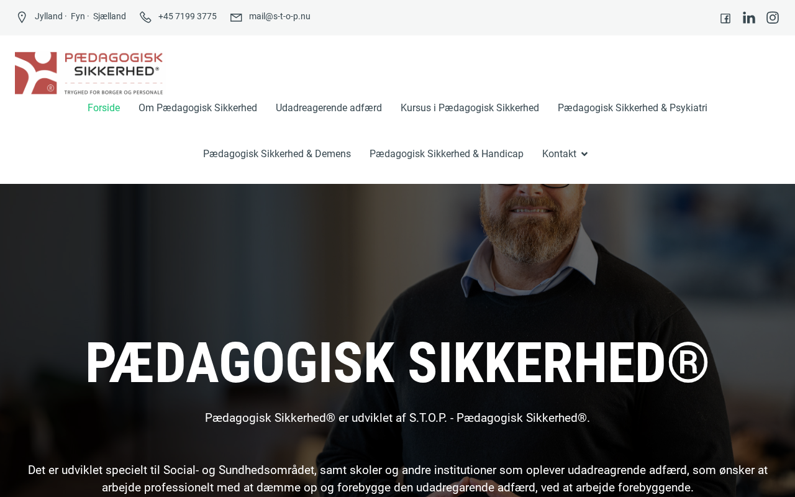Open the Facebook social icon
Image resolution: width=795 pixels, height=497 pixels.
coord(725,18)
